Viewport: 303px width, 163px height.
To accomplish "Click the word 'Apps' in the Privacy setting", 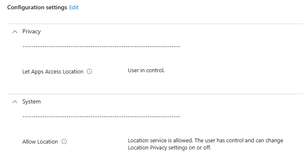I will click(x=37, y=72).
